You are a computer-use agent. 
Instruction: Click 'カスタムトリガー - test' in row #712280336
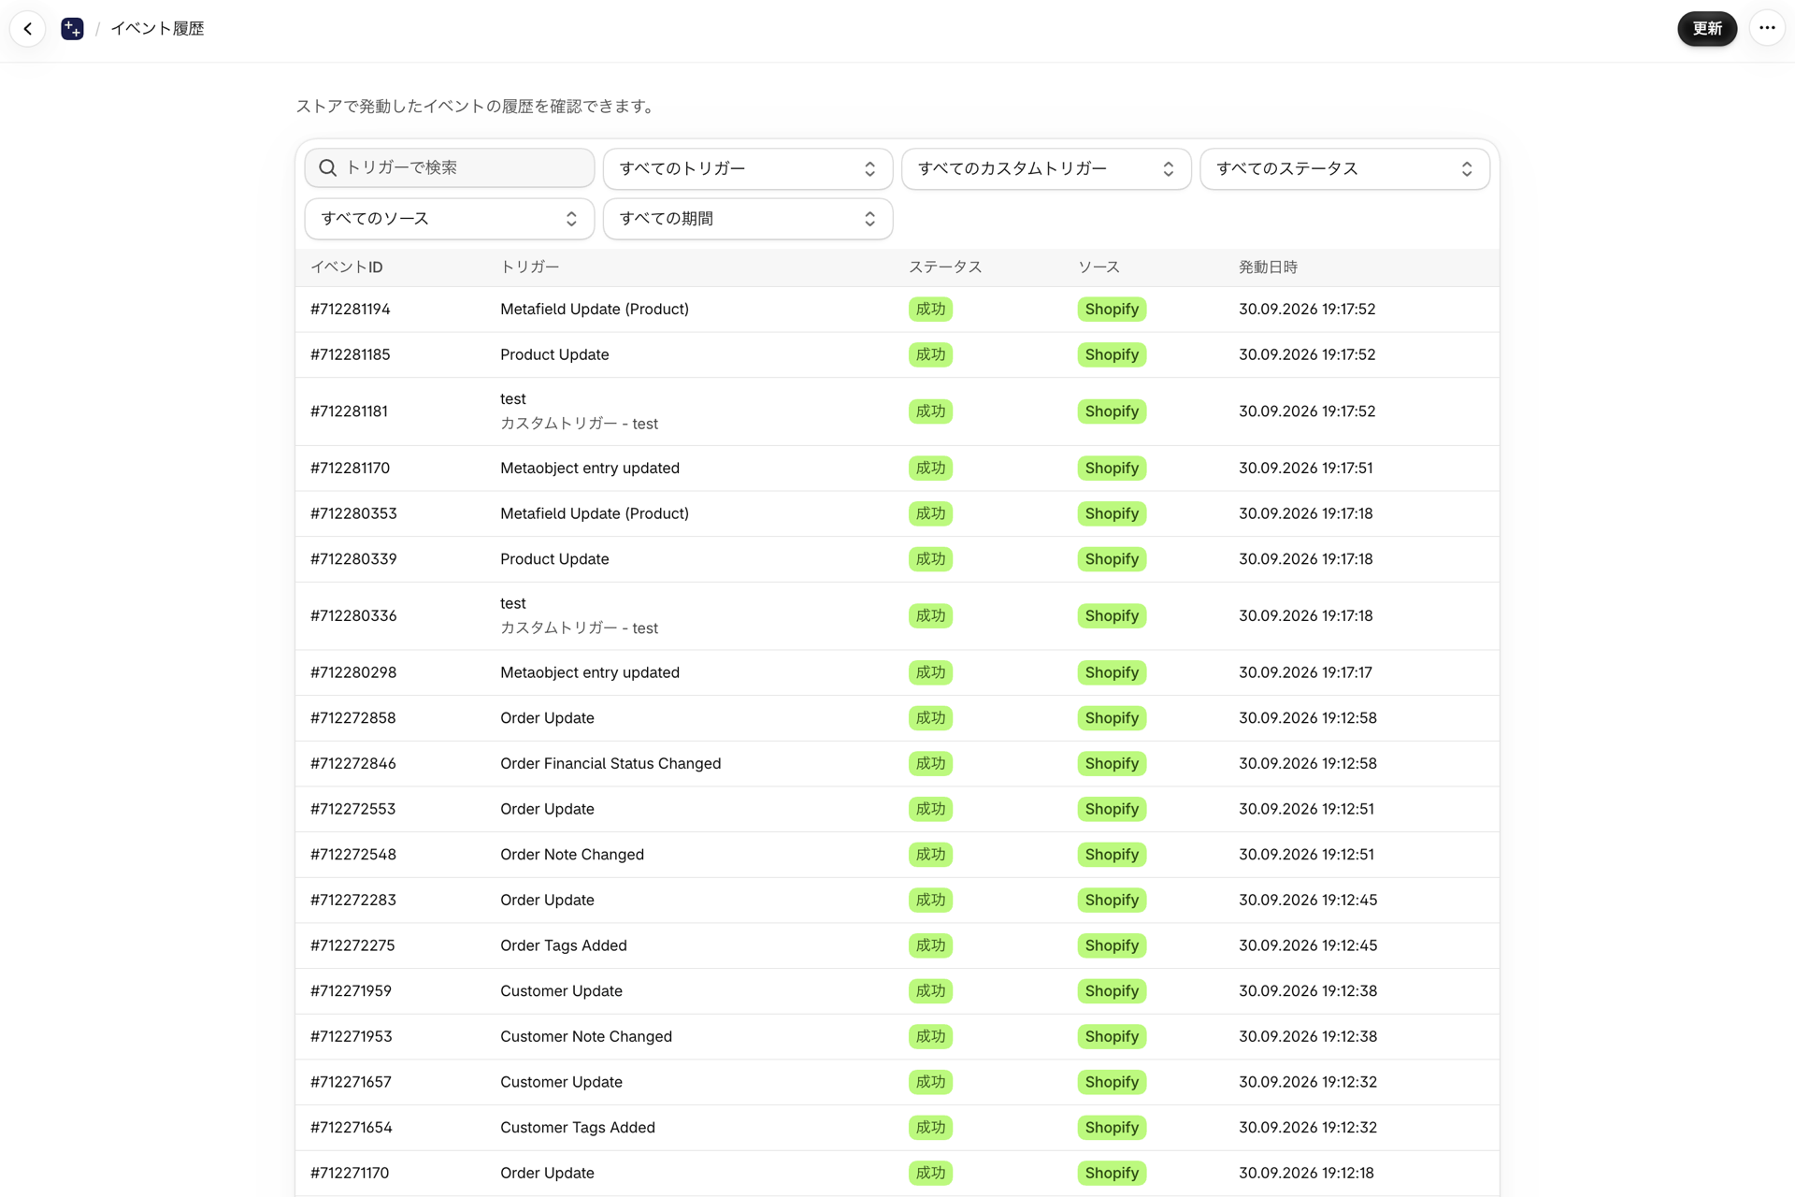pos(579,628)
